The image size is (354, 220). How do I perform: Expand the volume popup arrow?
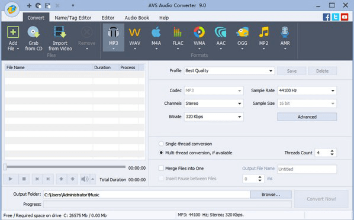pyautogui.click(x=93, y=179)
